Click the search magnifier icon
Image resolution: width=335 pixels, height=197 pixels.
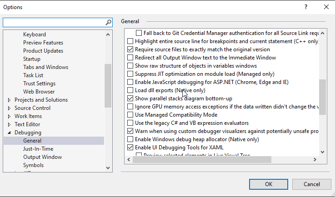point(109,22)
